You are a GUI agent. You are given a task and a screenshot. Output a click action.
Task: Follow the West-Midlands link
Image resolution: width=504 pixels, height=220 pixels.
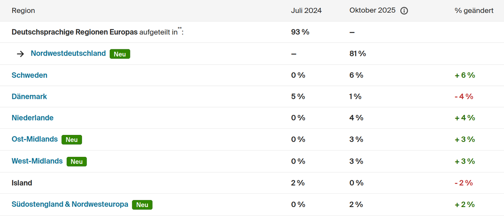[37, 161]
